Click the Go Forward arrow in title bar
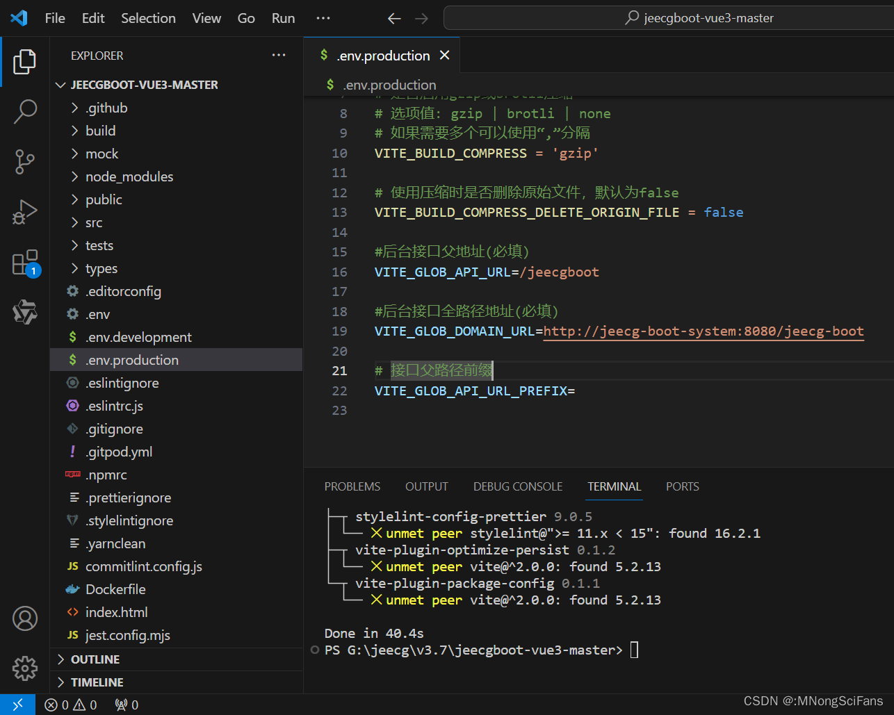 pos(421,19)
